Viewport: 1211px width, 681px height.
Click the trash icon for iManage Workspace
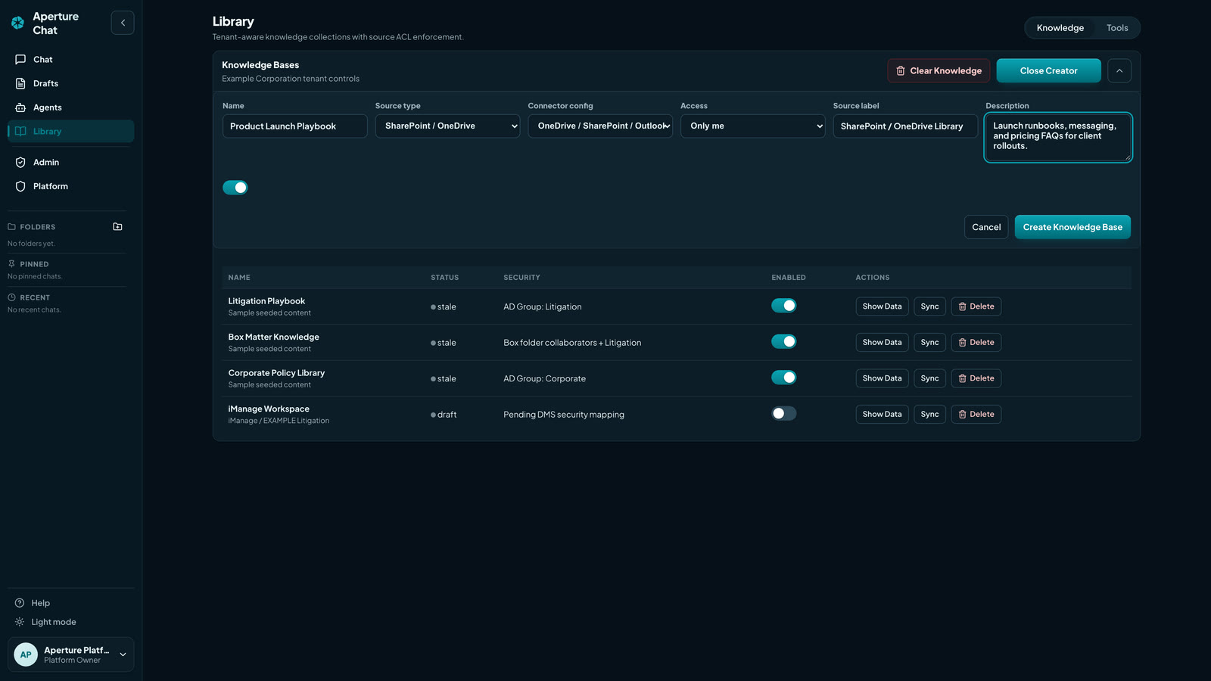tap(962, 415)
